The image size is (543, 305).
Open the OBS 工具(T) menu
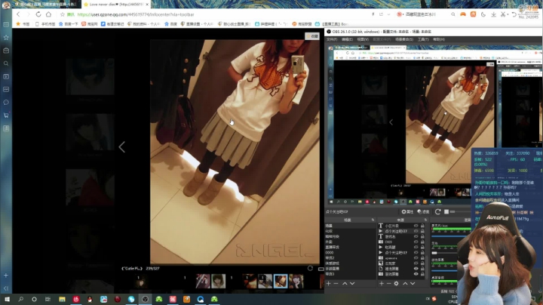pos(423,39)
